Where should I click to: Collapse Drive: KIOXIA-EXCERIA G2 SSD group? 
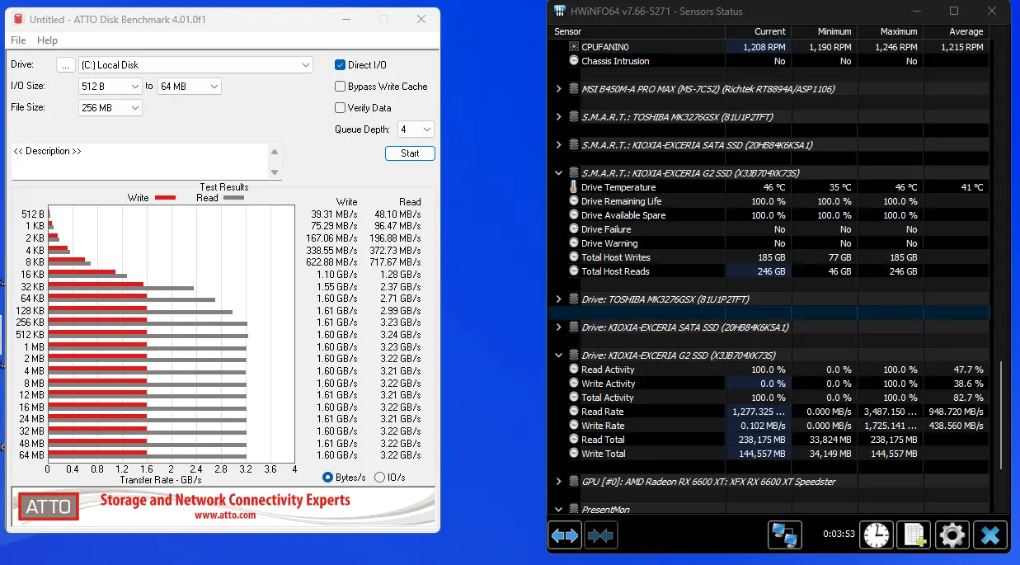[x=559, y=355]
